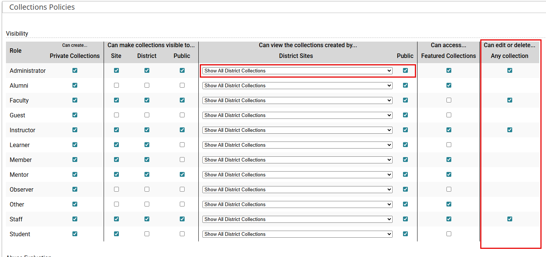The height and width of the screenshot is (257, 546).
Task: Click the Featured Collections column header
Action: click(449, 56)
